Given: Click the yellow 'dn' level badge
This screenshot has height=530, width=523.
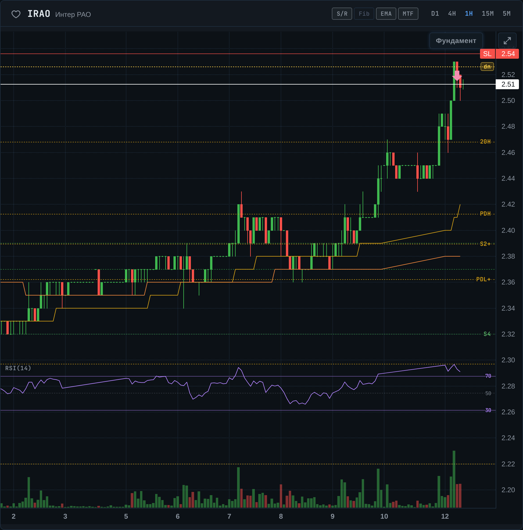Looking at the screenshot, I should coord(487,67).
